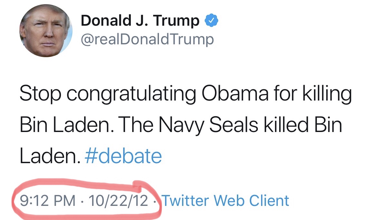
Task: Open the circular profile avatar photo
Action: click(x=46, y=31)
